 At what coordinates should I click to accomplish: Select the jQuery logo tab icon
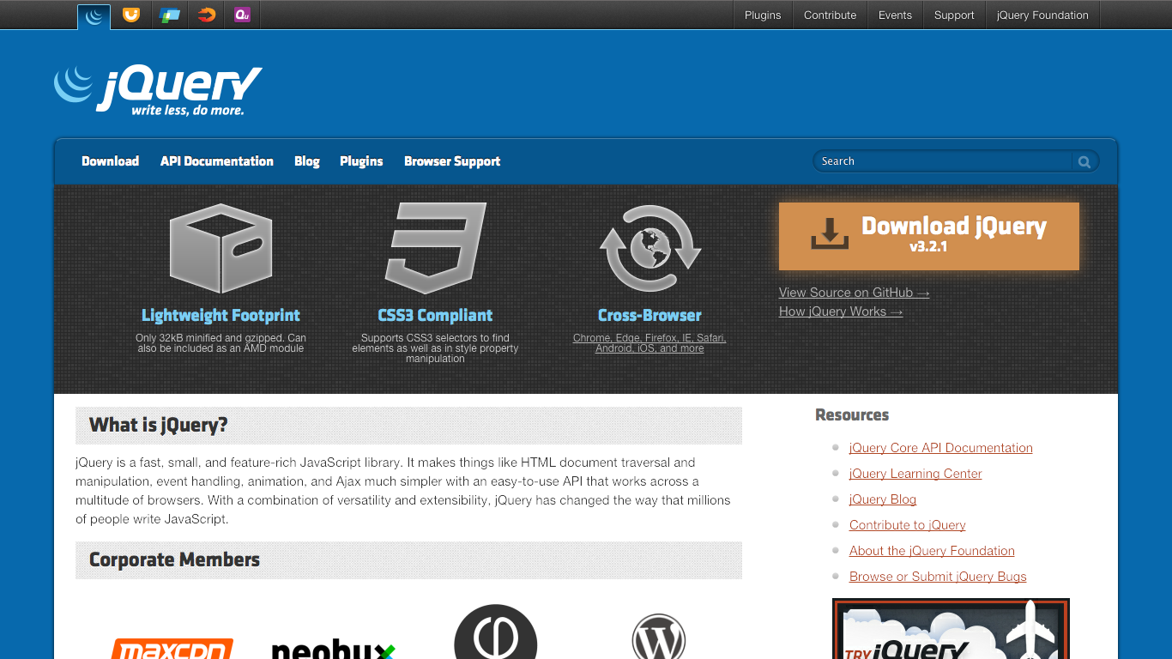point(94,15)
